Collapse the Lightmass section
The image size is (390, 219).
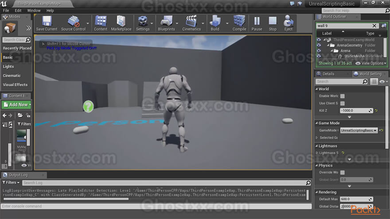pyautogui.click(x=316, y=146)
